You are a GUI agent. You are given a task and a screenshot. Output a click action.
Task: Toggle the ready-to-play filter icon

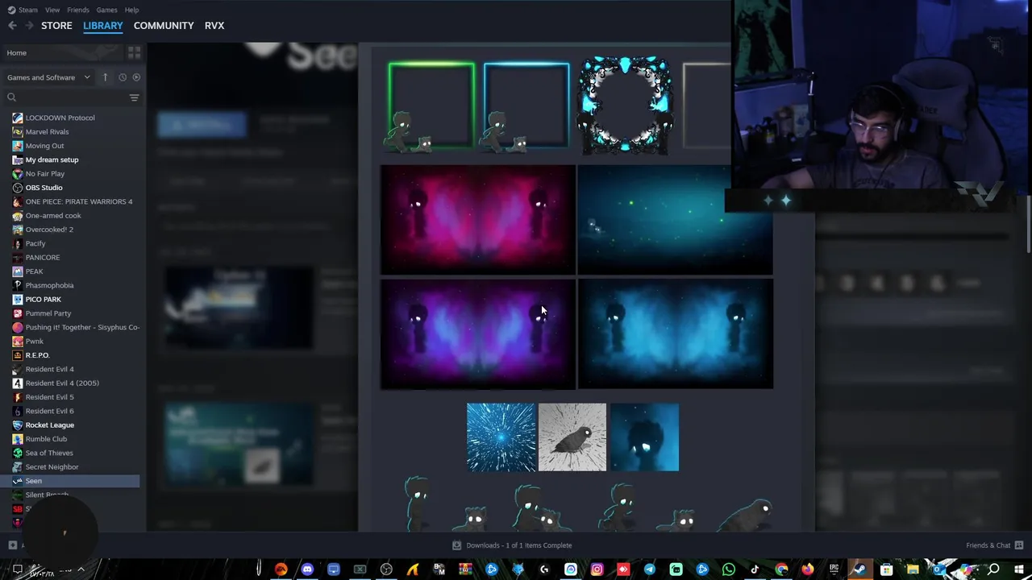click(135, 77)
